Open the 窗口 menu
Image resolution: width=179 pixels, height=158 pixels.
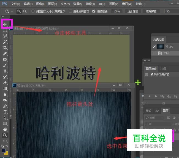coord(127,4)
